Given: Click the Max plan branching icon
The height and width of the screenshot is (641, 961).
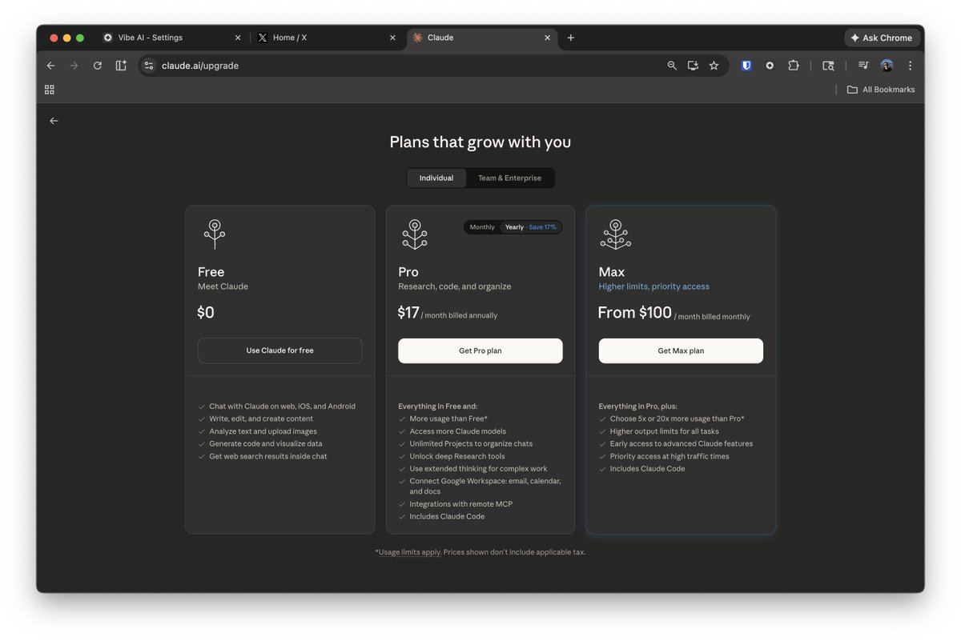Looking at the screenshot, I should point(615,234).
